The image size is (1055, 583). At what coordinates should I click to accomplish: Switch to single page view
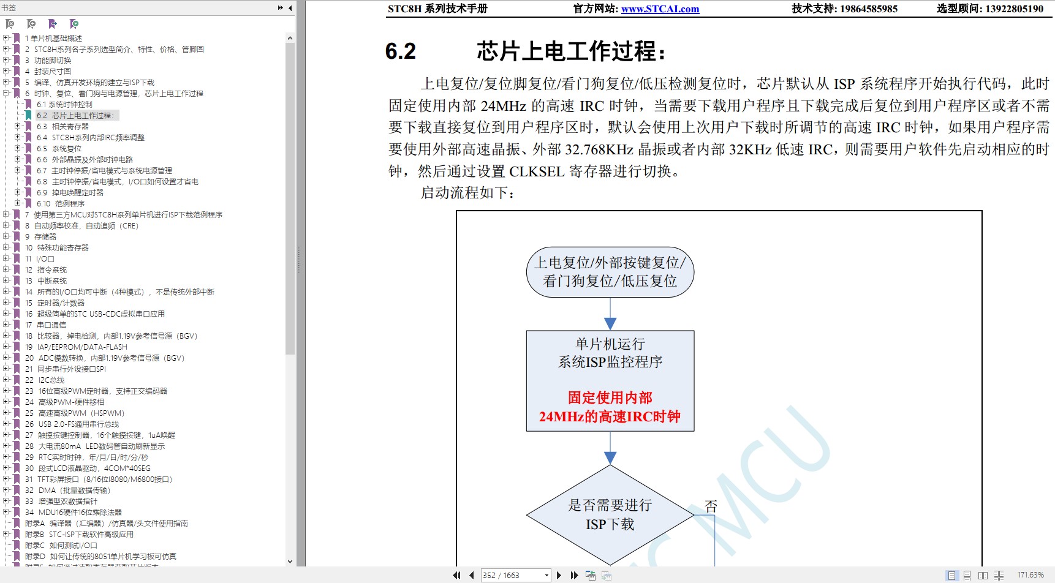point(951,575)
